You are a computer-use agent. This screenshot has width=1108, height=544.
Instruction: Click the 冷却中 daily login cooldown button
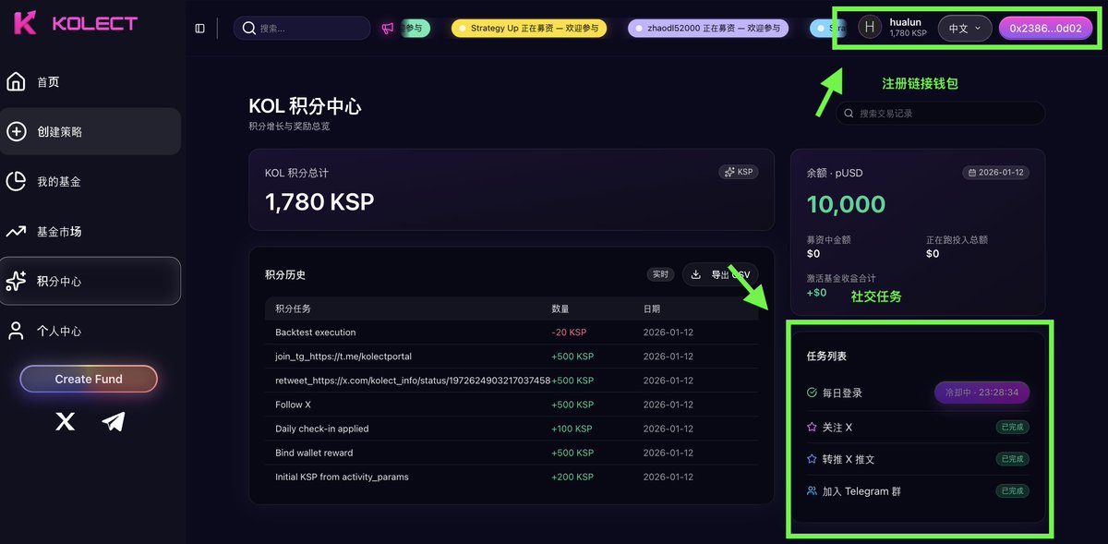pos(982,393)
